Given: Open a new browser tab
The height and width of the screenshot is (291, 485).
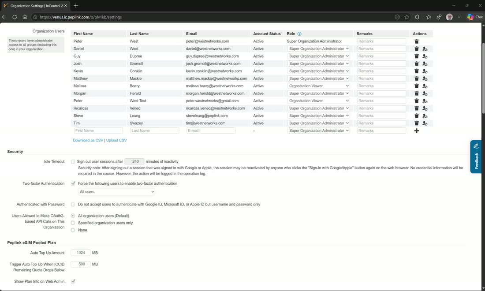Looking at the screenshot, I should click(76, 6).
